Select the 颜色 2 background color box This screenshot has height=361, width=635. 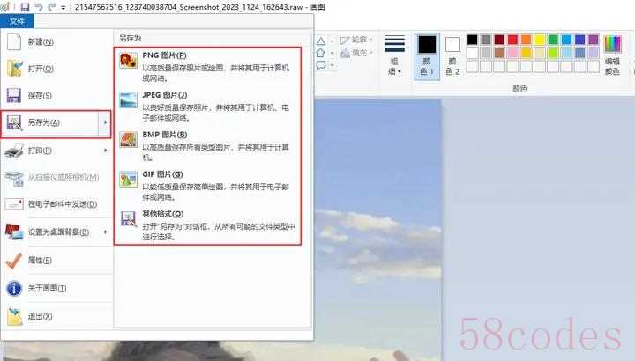[x=452, y=55]
